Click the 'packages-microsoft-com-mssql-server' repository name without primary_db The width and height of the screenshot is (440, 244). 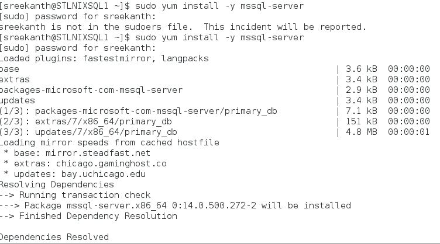click(x=91, y=90)
